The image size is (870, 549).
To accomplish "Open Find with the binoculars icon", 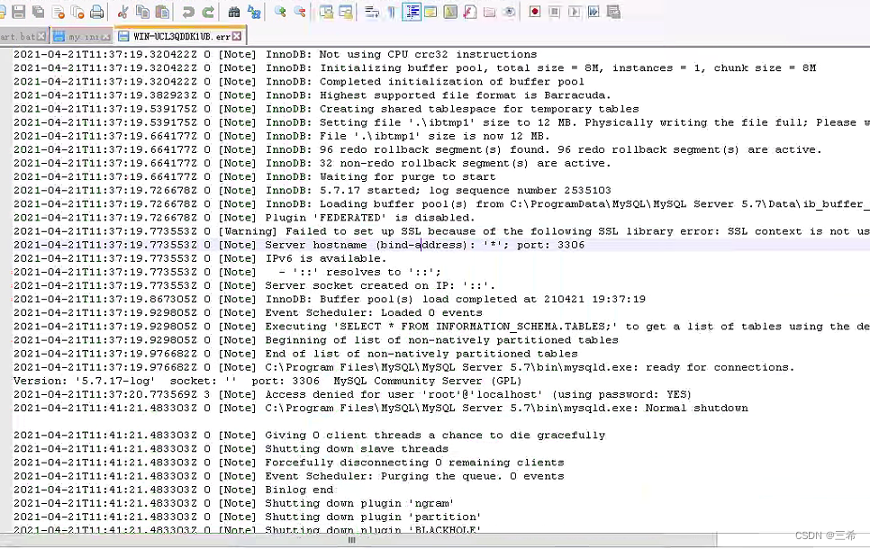I will point(233,12).
